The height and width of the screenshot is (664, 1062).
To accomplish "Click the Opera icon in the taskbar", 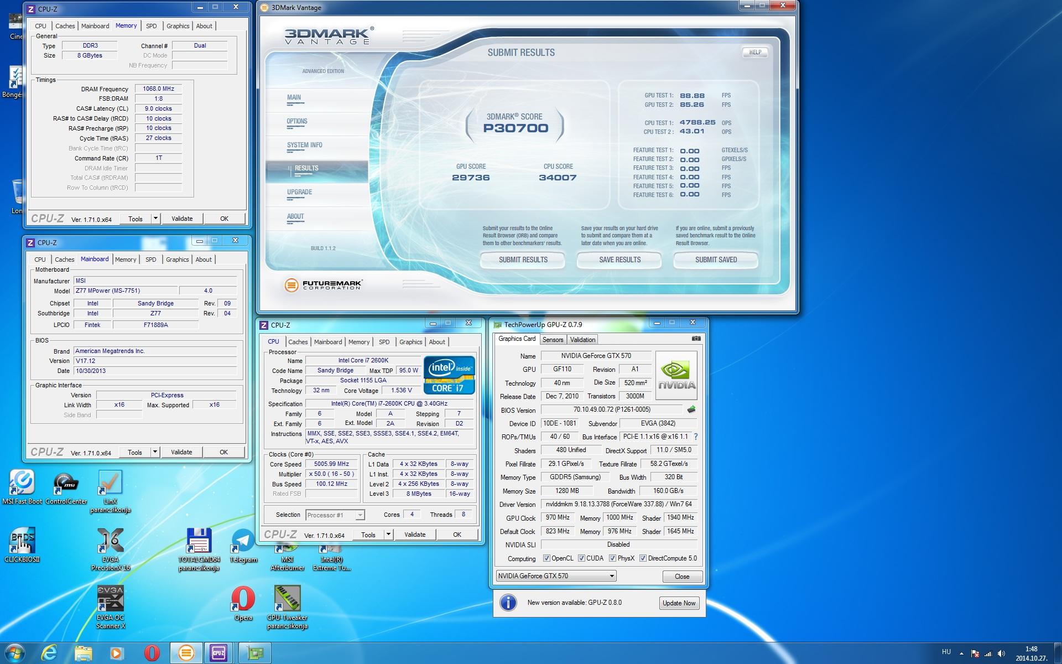I will pos(152,653).
